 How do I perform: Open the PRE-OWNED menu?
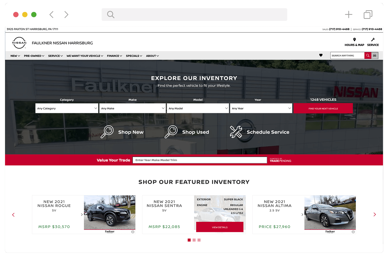point(34,56)
